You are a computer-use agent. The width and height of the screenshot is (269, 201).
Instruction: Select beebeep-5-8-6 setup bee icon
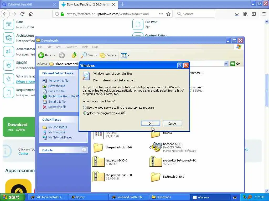point(156,147)
